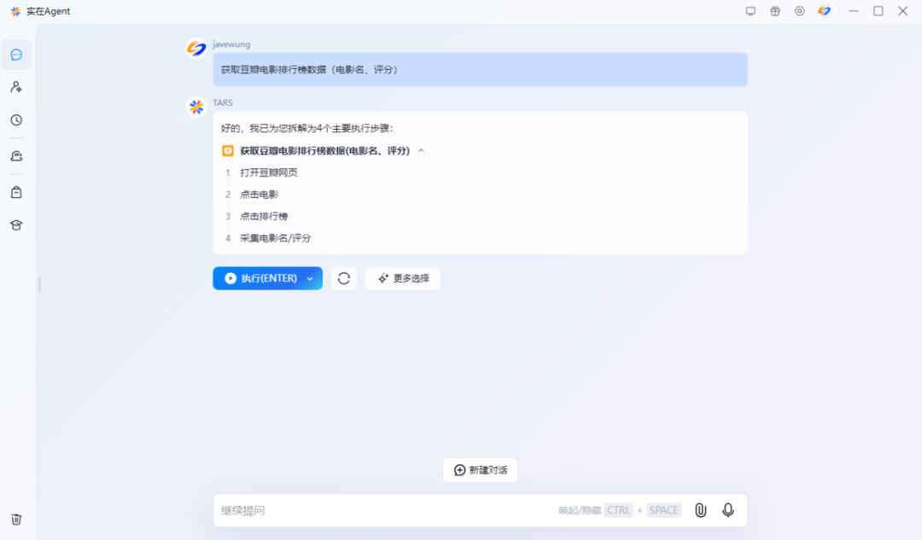Enable voice input with the microphone icon
The image size is (922, 540).
[x=727, y=510]
